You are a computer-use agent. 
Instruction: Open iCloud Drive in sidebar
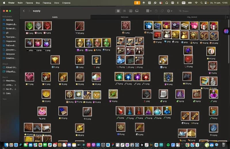(9, 67)
